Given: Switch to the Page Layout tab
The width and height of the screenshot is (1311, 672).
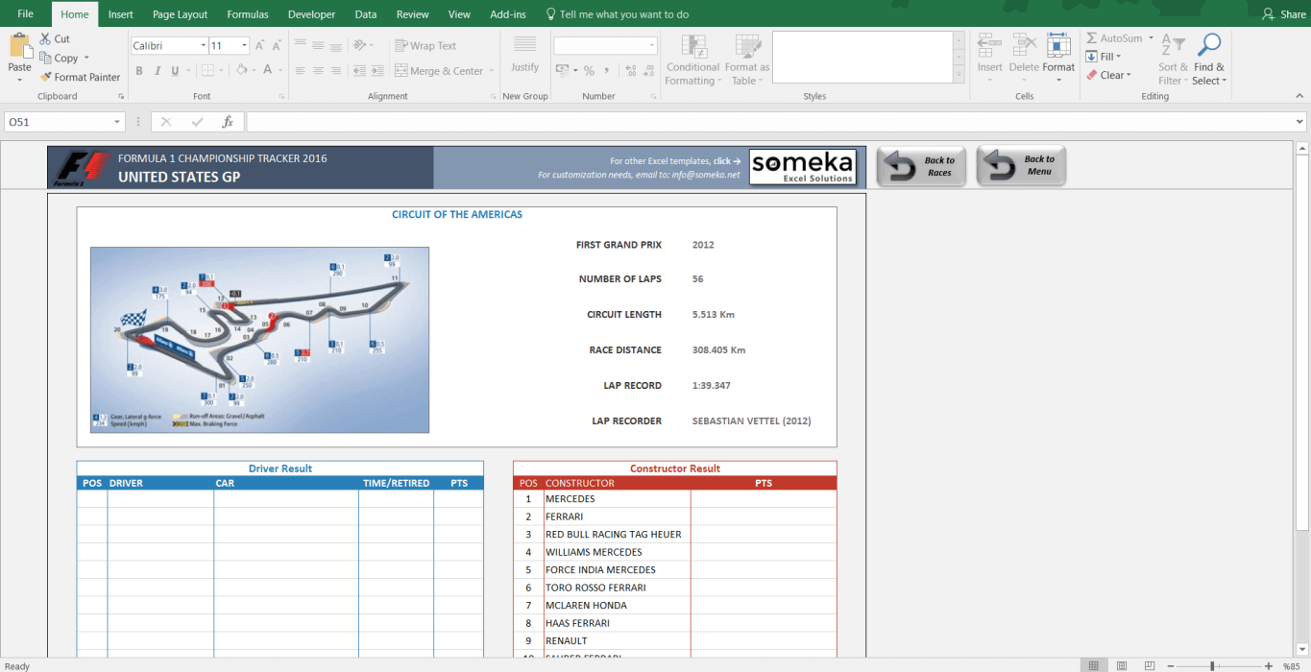Looking at the screenshot, I should 181,14.
